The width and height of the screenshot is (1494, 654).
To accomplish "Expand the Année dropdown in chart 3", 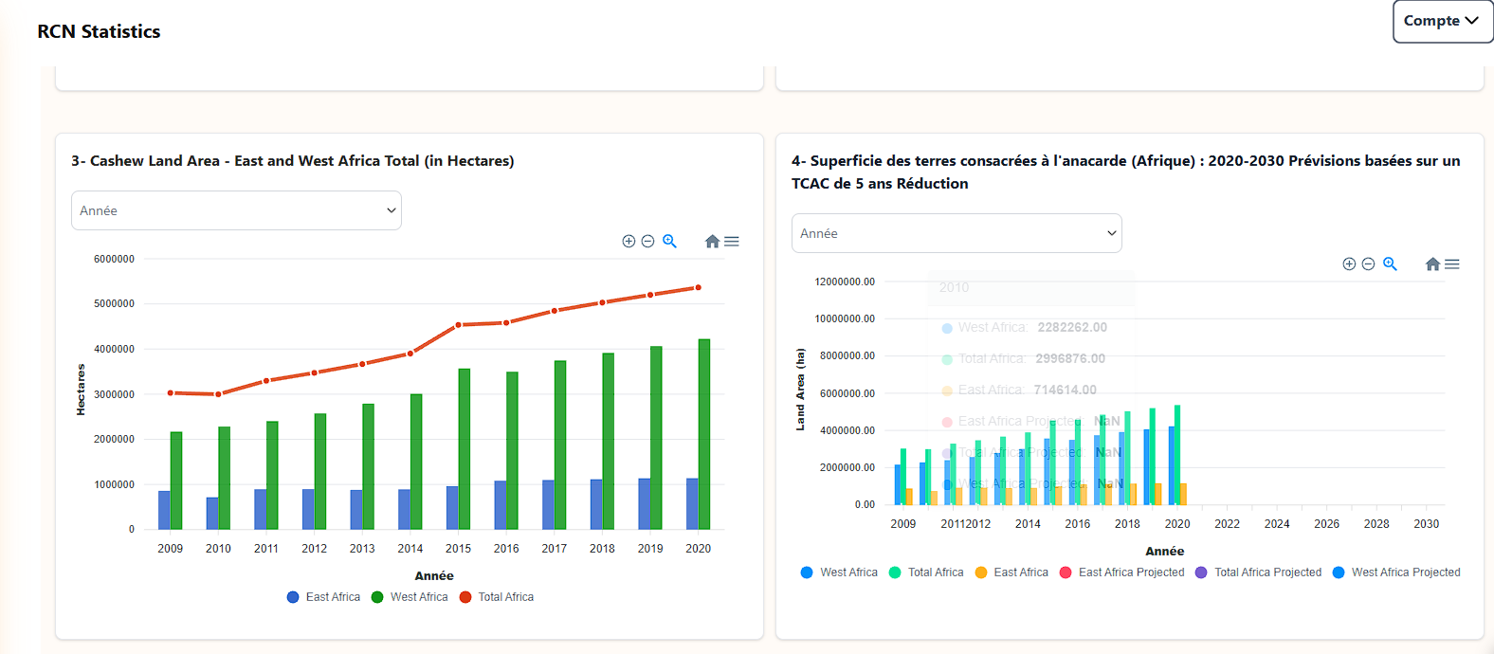I will 236,210.
